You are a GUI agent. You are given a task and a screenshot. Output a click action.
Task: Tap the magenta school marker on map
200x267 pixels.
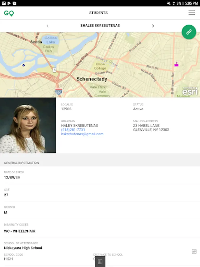click(x=176, y=64)
